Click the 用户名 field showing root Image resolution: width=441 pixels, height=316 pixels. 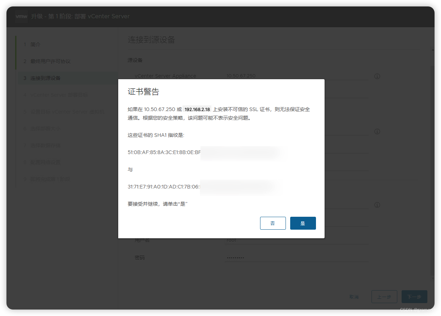coord(296,240)
